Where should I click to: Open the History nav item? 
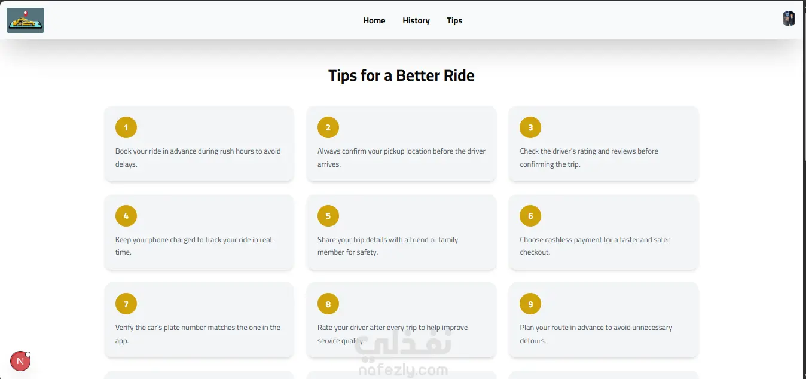pos(416,20)
